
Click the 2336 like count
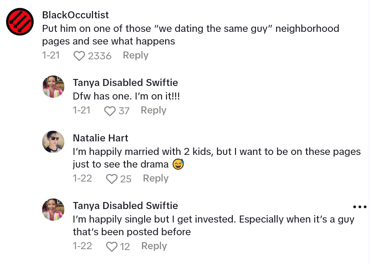point(100,56)
